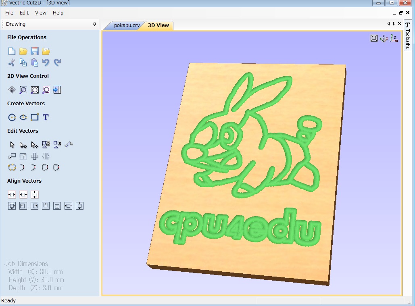Pick the arrow Selection tool in Edit Vectors
The width and height of the screenshot is (415, 306).
(x=12, y=145)
